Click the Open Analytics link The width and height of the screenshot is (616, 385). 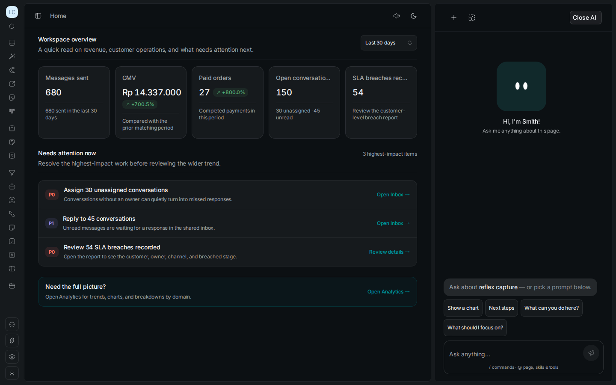(x=388, y=292)
